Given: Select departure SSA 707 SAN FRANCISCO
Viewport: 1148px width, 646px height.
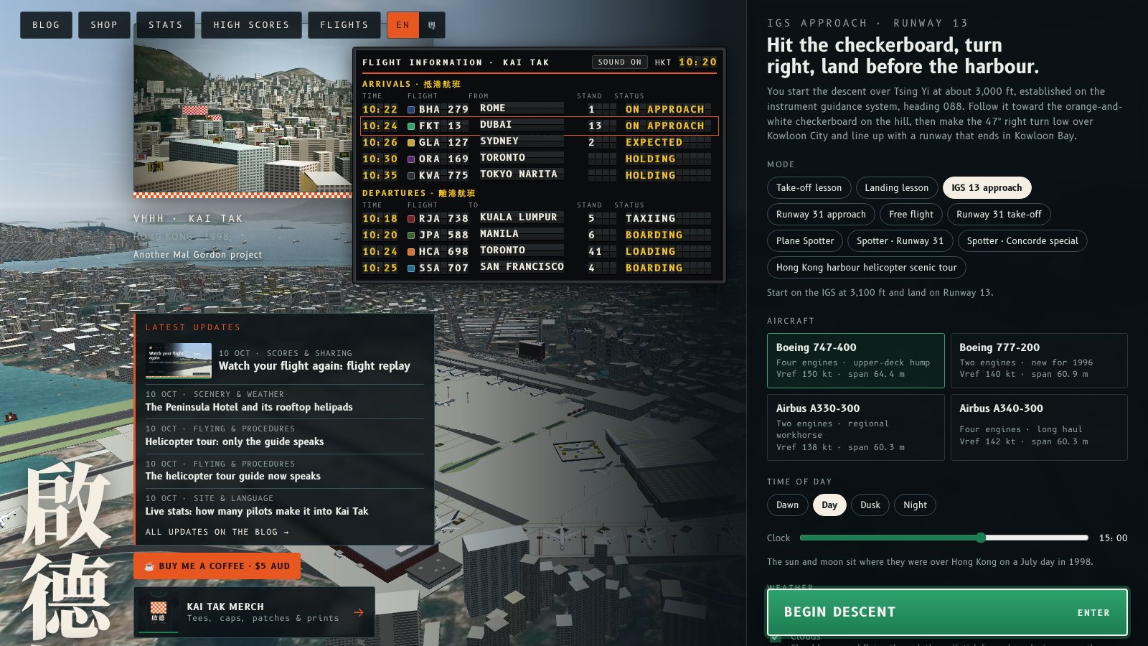Looking at the screenshot, I should click(x=539, y=268).
